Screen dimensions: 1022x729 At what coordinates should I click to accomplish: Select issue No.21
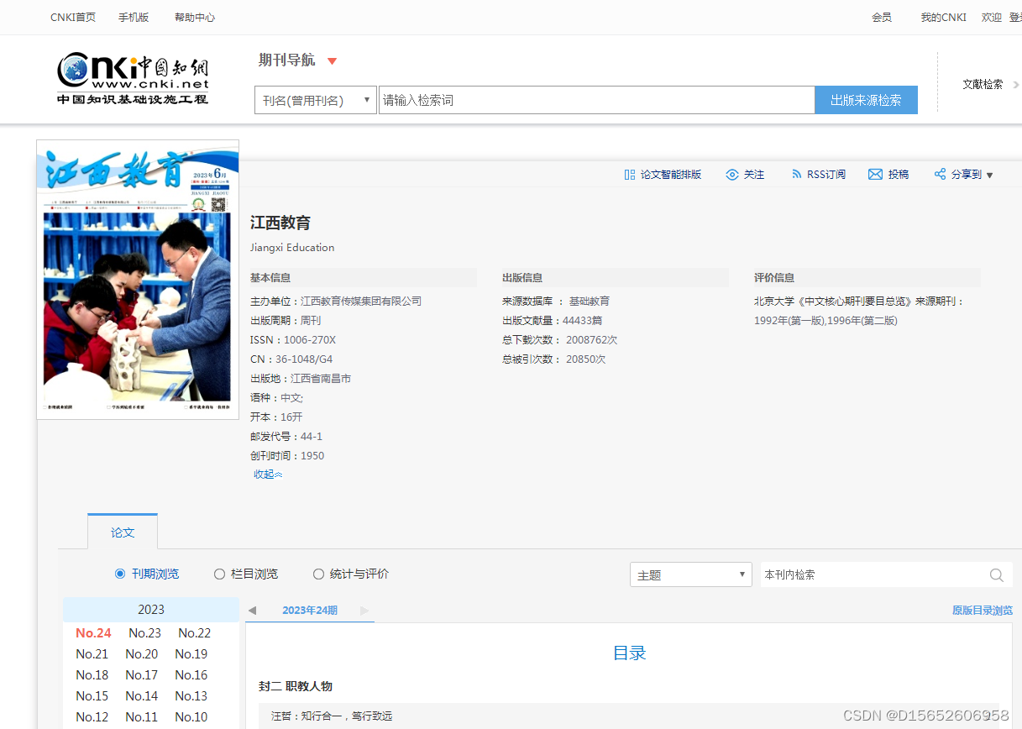[x=92, y=654]
